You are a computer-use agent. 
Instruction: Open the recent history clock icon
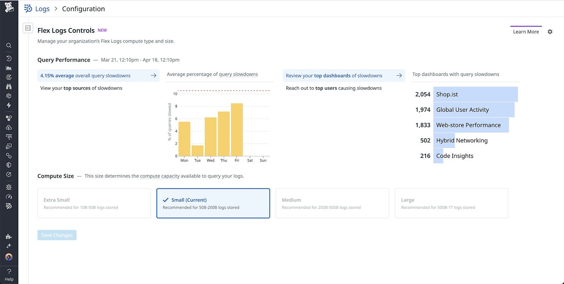9,58
